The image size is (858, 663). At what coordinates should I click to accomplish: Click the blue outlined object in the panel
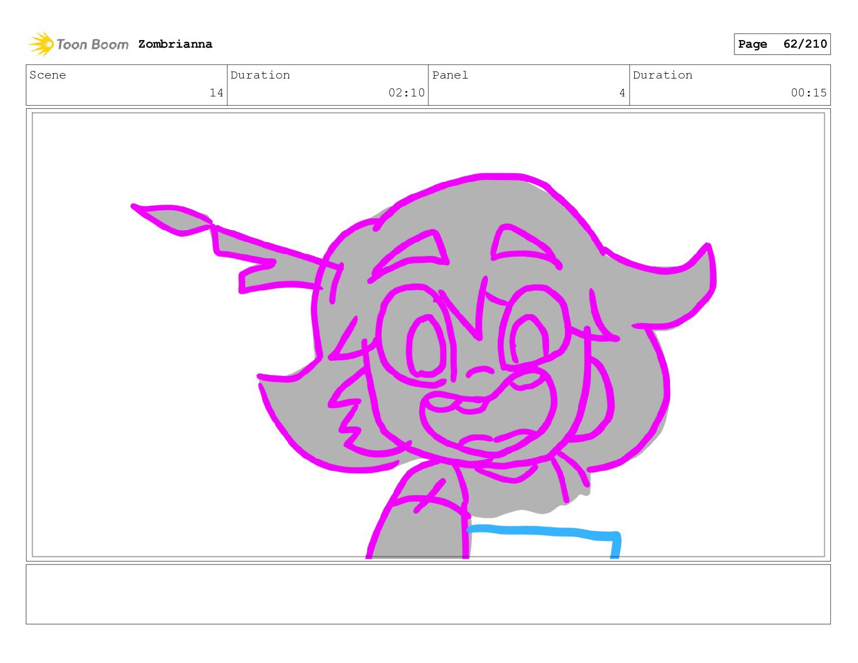pos(544,541)
